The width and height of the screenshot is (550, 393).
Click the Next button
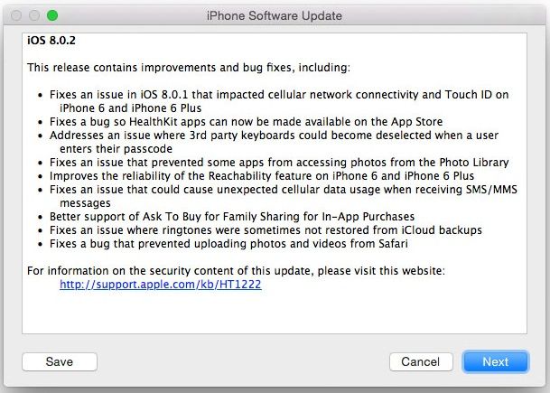click(x=495, y=361)
